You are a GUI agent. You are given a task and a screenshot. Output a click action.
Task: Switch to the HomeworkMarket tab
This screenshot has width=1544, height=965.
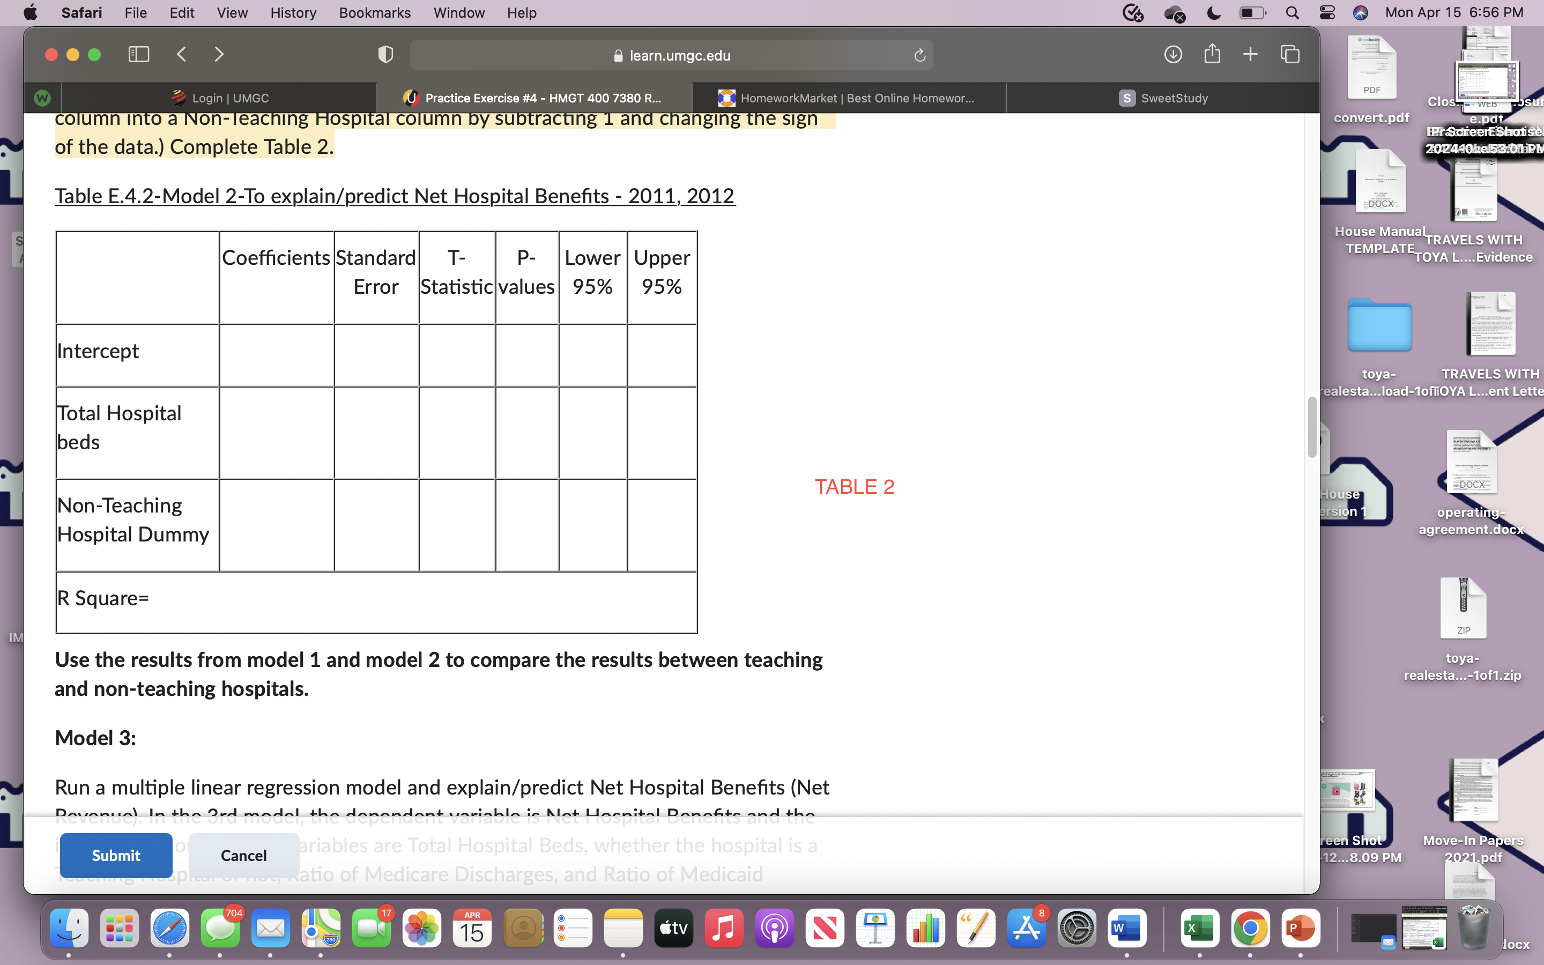[x=849, y=98]
